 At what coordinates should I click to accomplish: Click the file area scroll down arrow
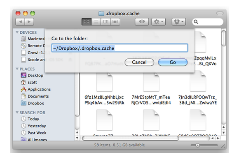point(224,133)
